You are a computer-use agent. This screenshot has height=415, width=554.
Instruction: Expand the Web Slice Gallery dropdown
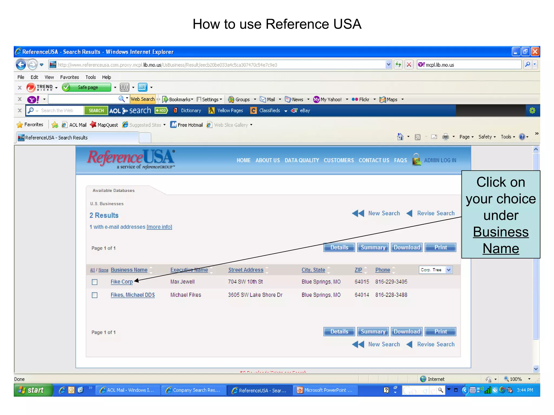[x=251, y=125]
